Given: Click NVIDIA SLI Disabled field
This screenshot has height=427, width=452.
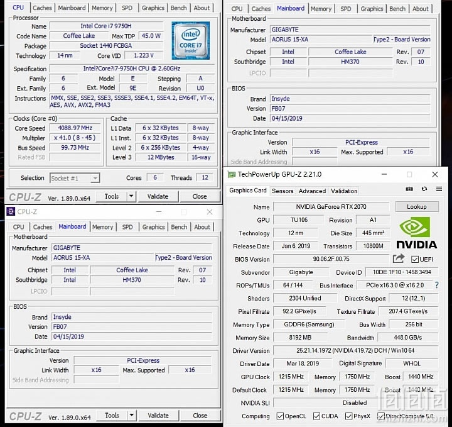Looking at the screenshot, I should pos(356,402).
